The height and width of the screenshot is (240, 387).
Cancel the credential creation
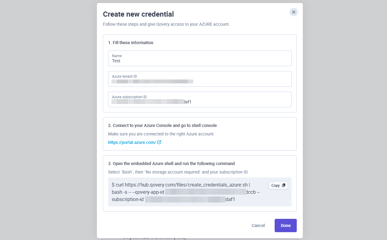pyautogui.click(x=258, y=225)
